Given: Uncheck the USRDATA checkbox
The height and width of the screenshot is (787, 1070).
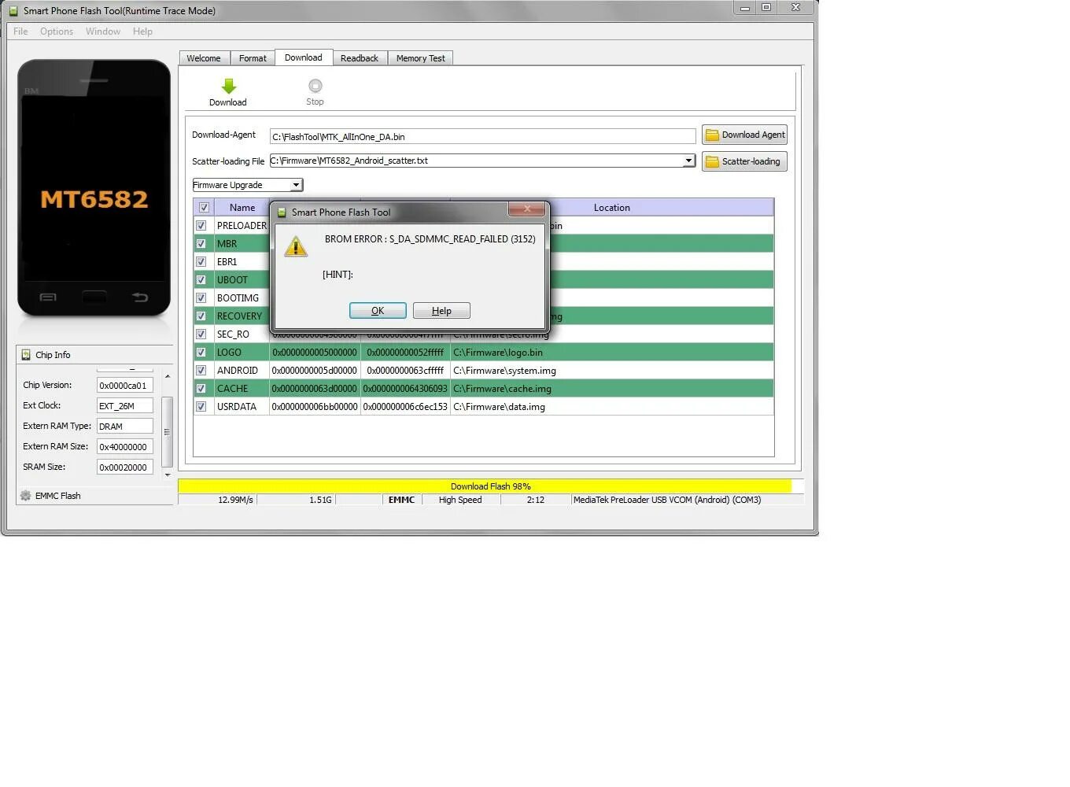Looking at the screenshot, I should tap(201, 407).
